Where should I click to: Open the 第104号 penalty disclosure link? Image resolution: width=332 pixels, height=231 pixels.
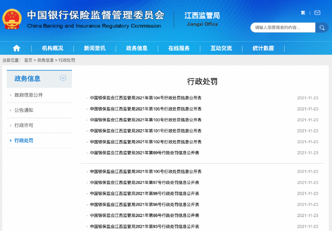[146, 98]
